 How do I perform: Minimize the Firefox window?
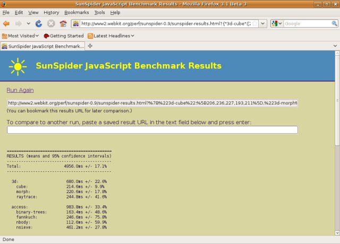tap(318, 4)
